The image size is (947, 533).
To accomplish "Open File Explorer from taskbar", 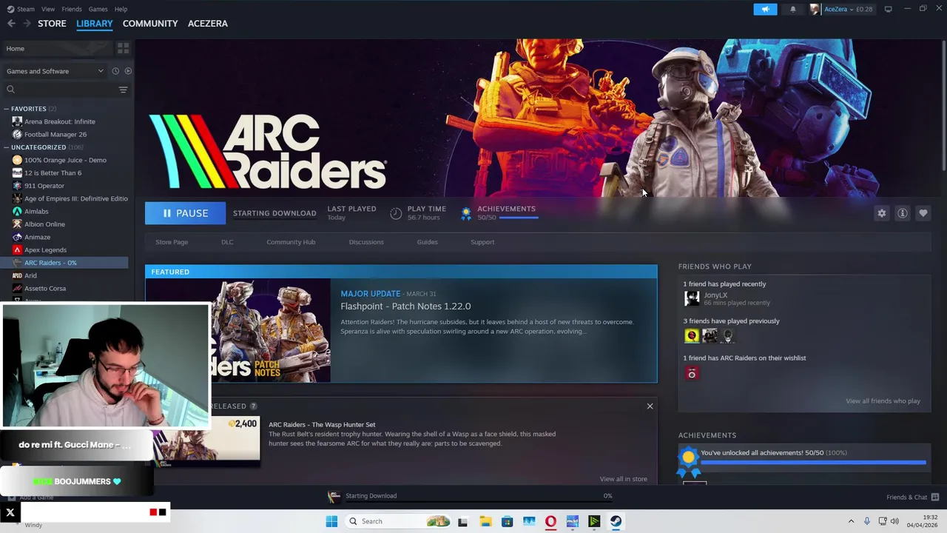I will click(485, 521).
